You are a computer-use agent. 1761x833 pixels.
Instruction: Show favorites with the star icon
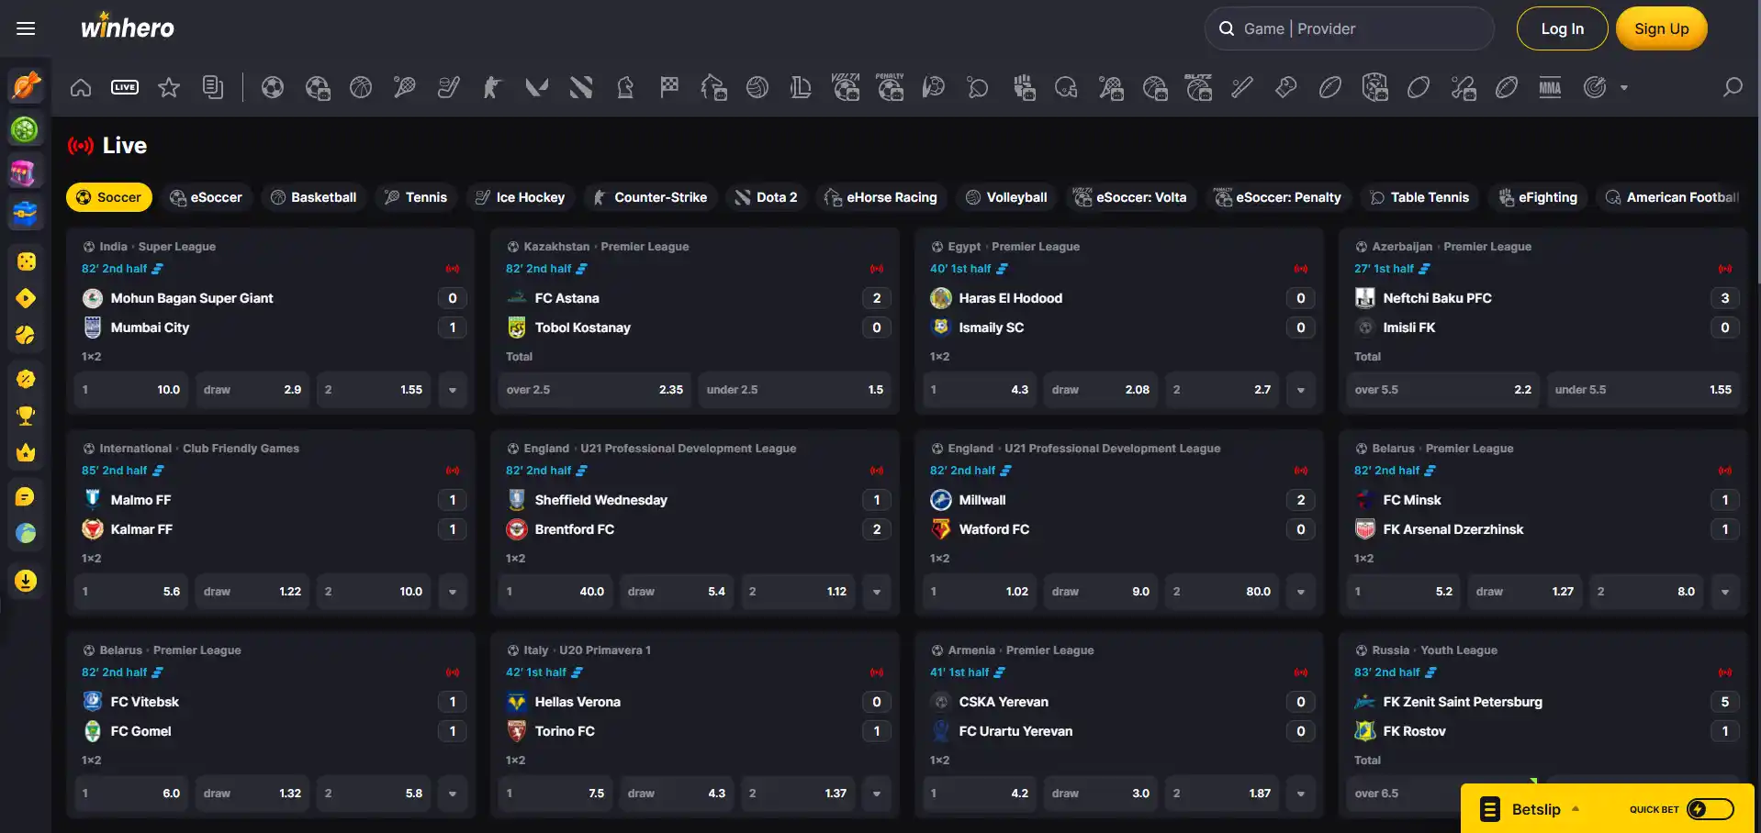point(169,87)
